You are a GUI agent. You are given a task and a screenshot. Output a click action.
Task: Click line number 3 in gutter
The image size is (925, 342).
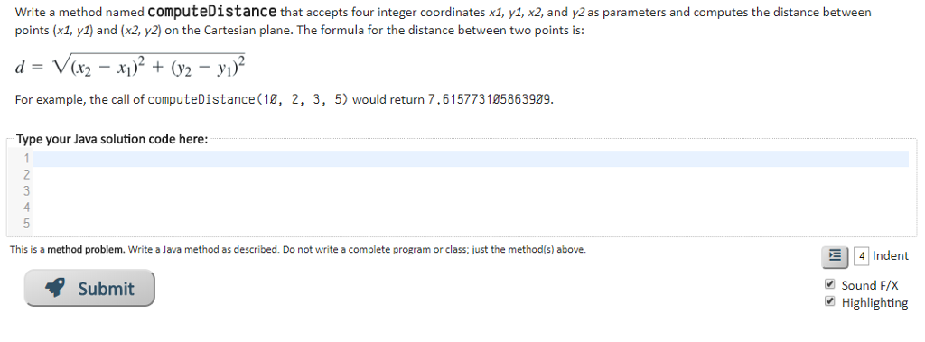[26, 191]
